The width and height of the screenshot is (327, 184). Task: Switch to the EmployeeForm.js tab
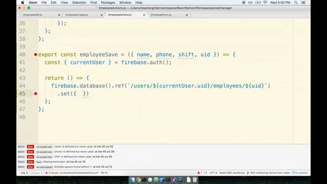click(161, 15)
